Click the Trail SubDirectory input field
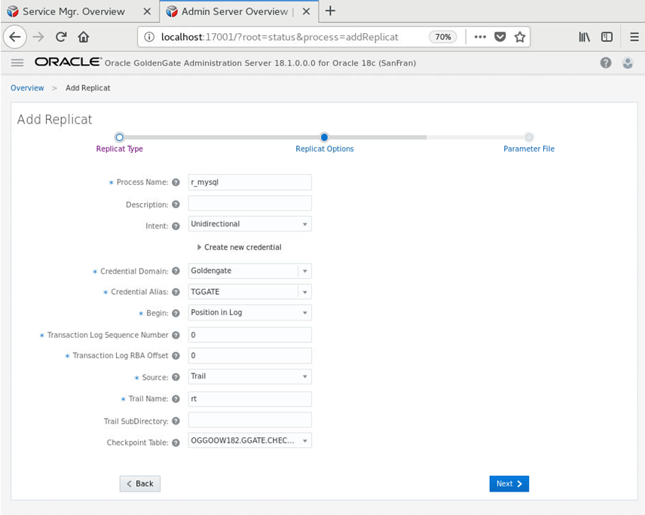645x515 pixels. 249,420
